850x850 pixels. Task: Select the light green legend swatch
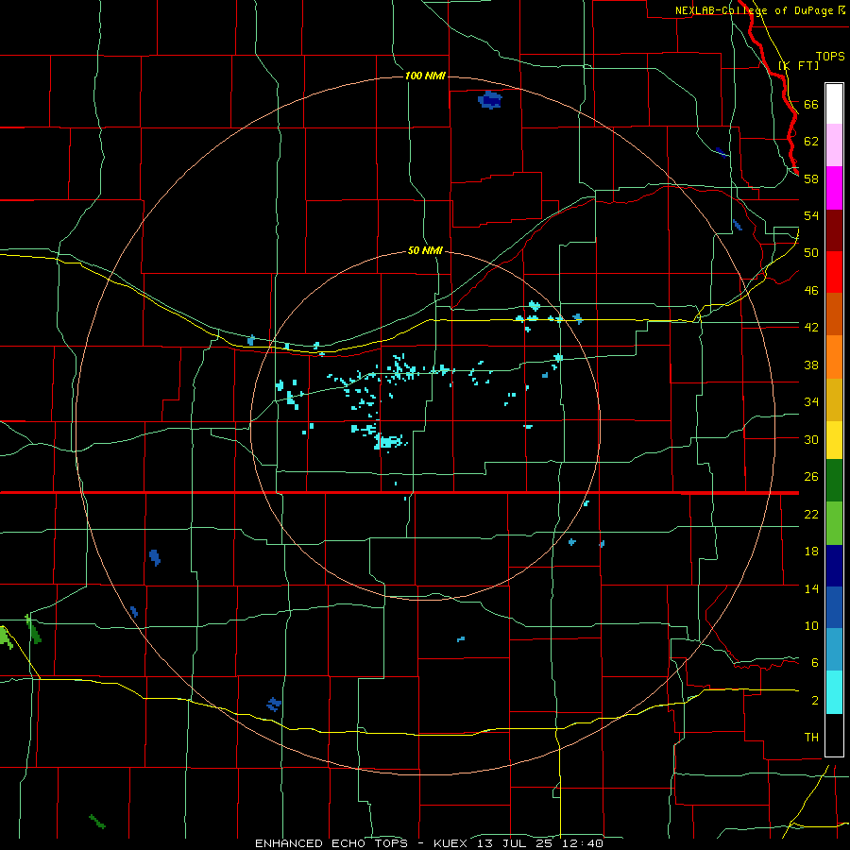(834, 523)
